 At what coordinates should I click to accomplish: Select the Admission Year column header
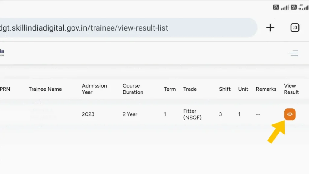[94, 89]
